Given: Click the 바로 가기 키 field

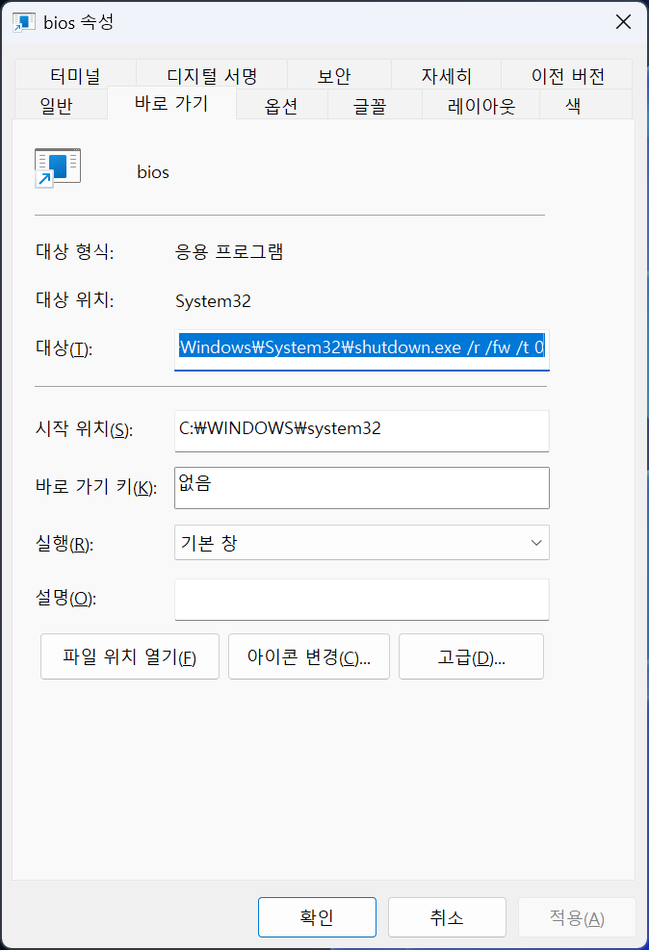Looking at the screenshot, I should point(362,488).
